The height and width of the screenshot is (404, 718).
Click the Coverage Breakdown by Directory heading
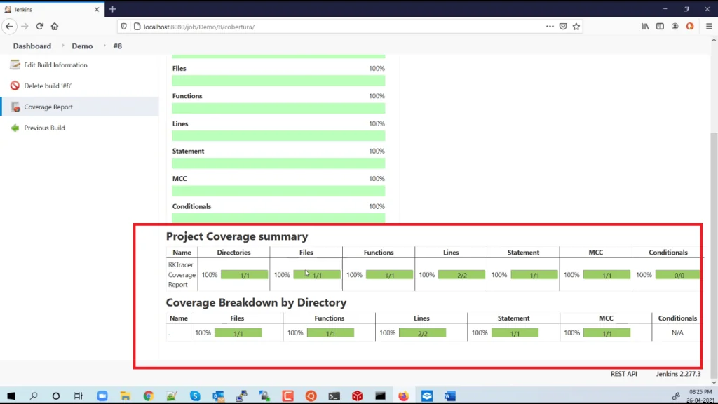click(x=256, y=302)
